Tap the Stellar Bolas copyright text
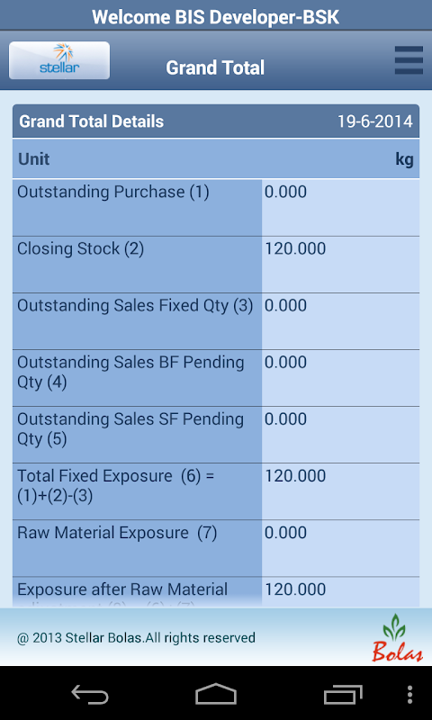The image size is (432, 720). (x=136, y=638)
